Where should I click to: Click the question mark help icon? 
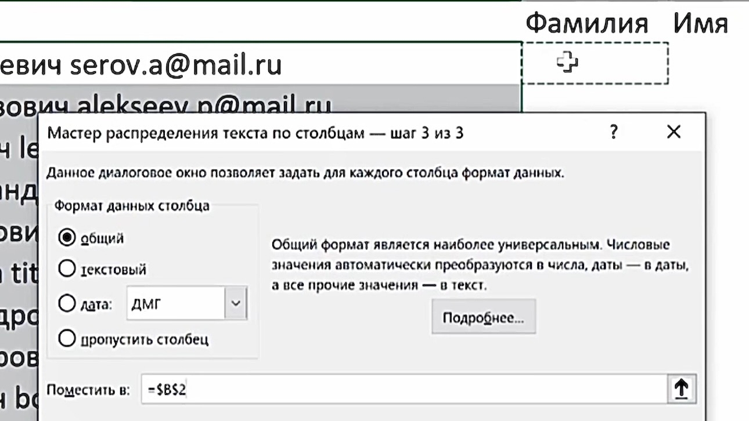[x=614, y=132]
